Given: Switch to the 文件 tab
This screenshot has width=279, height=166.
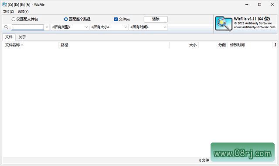Looking at the screenshot, I should (9, 37).
